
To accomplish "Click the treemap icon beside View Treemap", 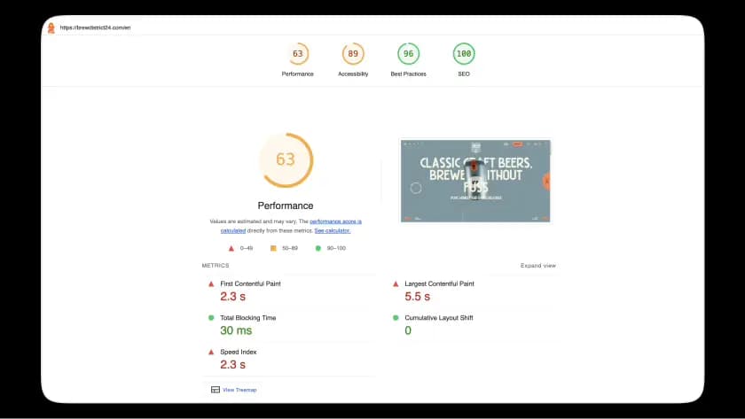I will pyautogui.click(x=216, y=390).
